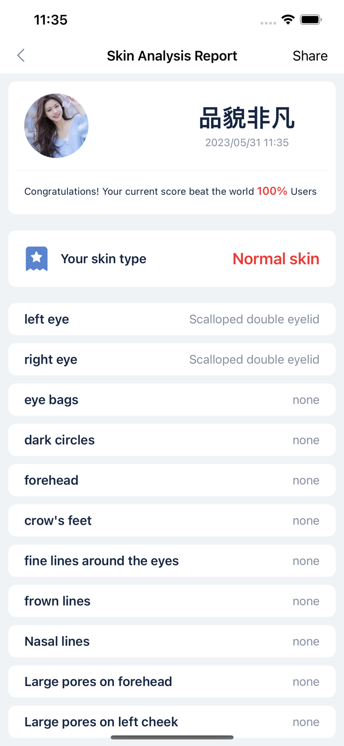The height and width of the screenshot is (746, 344).
Task: Open the user profile photo
Action: pyautogui.click(x=56, y=126)
